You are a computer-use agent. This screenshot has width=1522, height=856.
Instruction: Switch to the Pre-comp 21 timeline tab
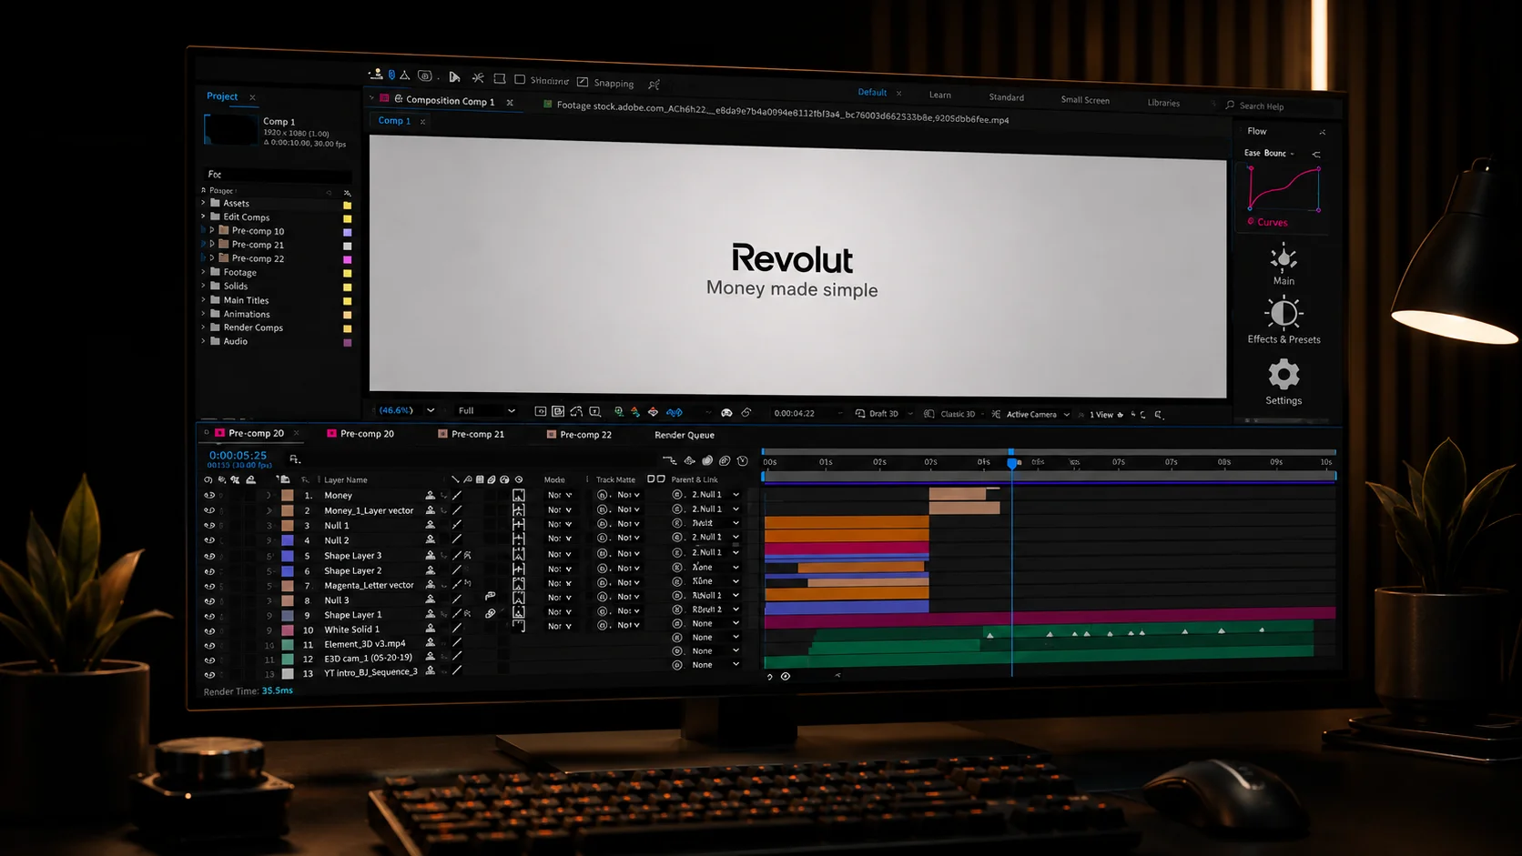pos(472,434)
